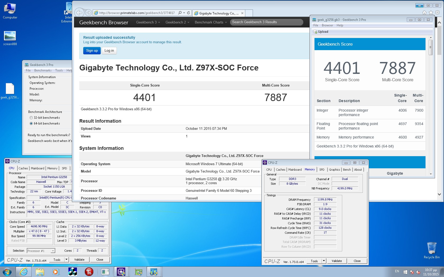The height and width of the screenshot is (277, 444).
Task: Expand the Benchmark Charts dropdown
Action: coord(211,22)
